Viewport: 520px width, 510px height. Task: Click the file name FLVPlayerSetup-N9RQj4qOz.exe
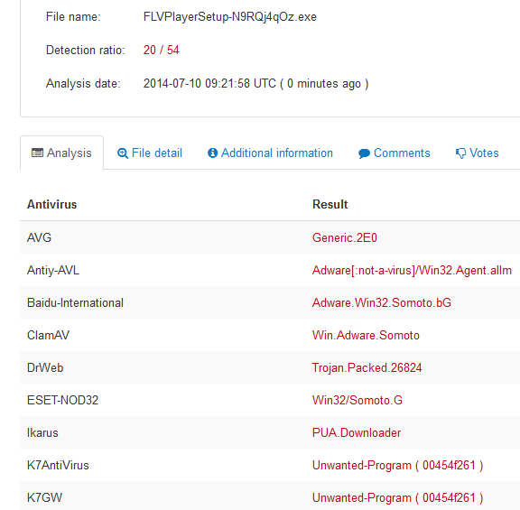pos(230,16)
